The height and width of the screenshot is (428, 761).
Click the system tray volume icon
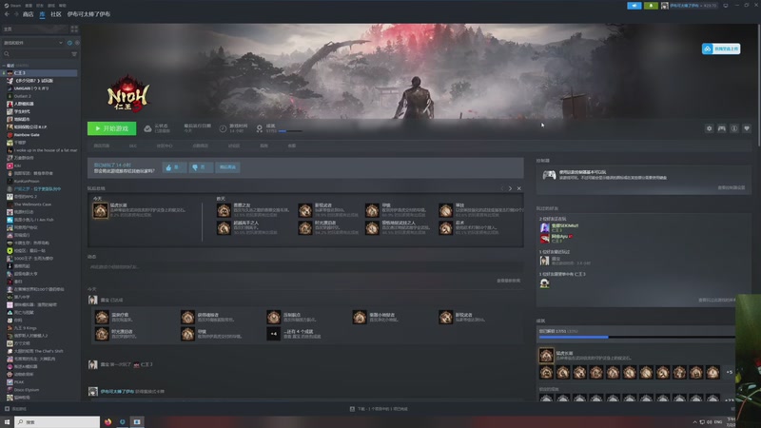pyautogui.click(x=710, y=422)
